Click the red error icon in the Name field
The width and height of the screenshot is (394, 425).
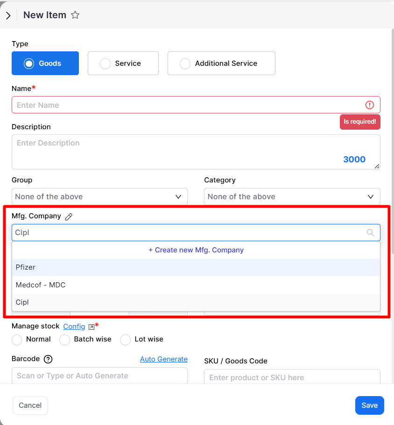point(370,105)
